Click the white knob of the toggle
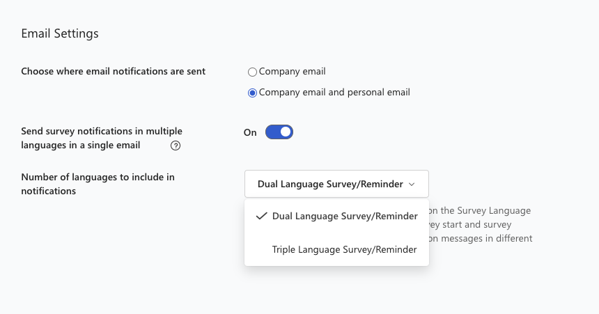Viewport: 599px width, 314px height. 286,132
